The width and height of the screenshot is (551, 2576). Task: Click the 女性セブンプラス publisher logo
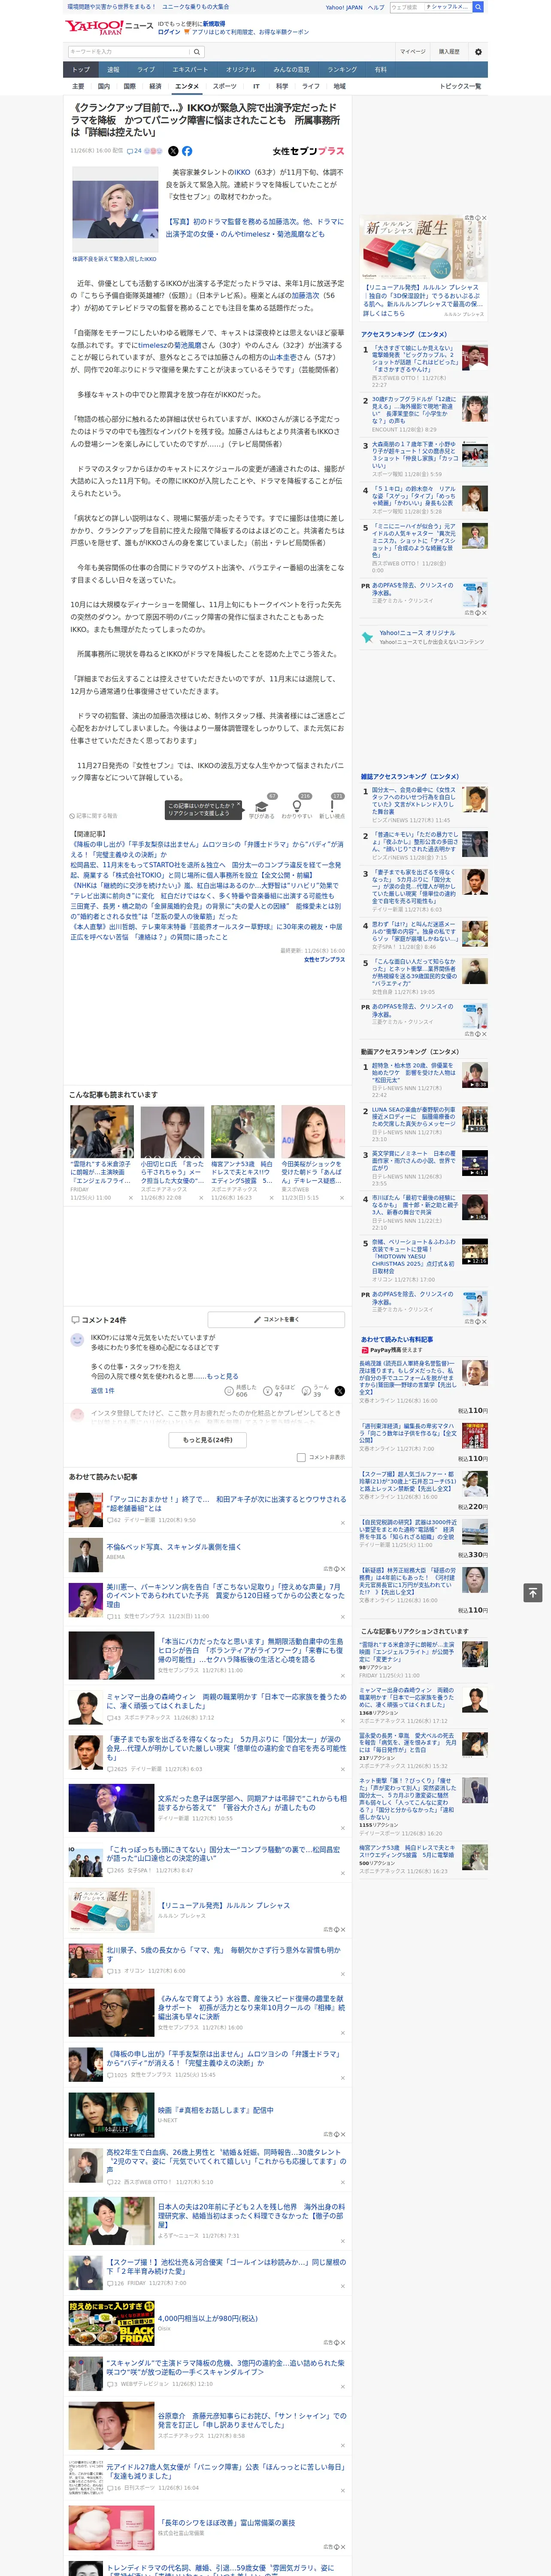coord(308,151)
